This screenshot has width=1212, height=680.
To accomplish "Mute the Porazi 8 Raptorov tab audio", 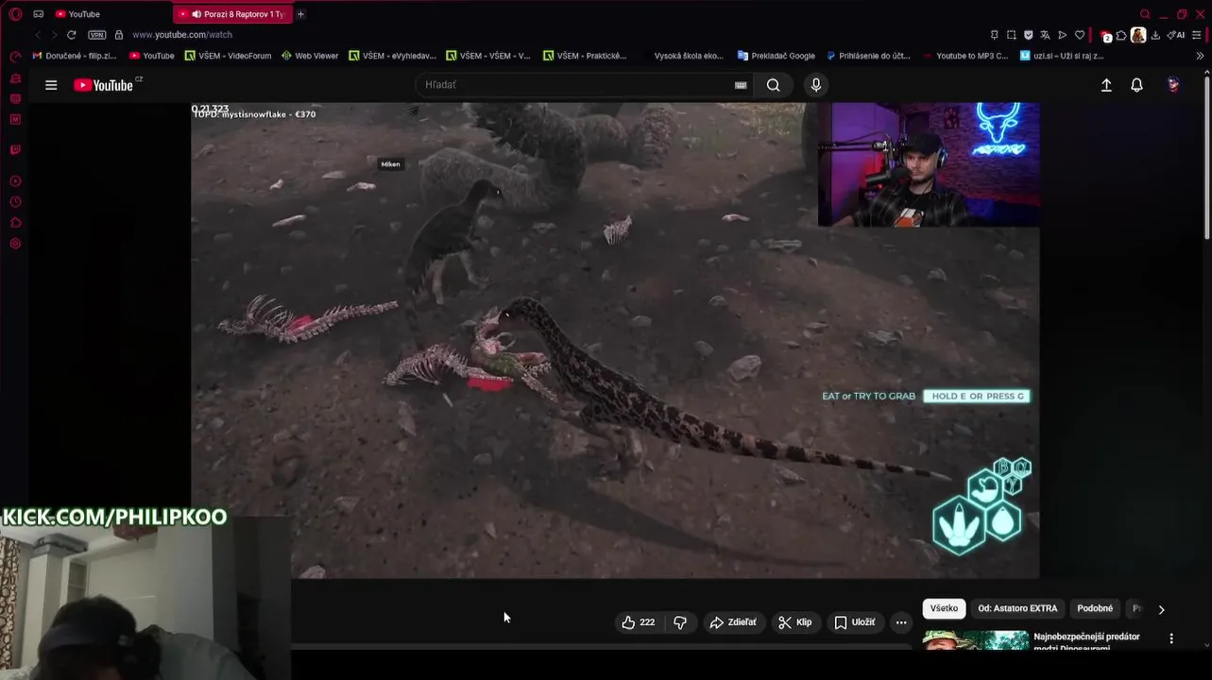I will click(196, 14).
